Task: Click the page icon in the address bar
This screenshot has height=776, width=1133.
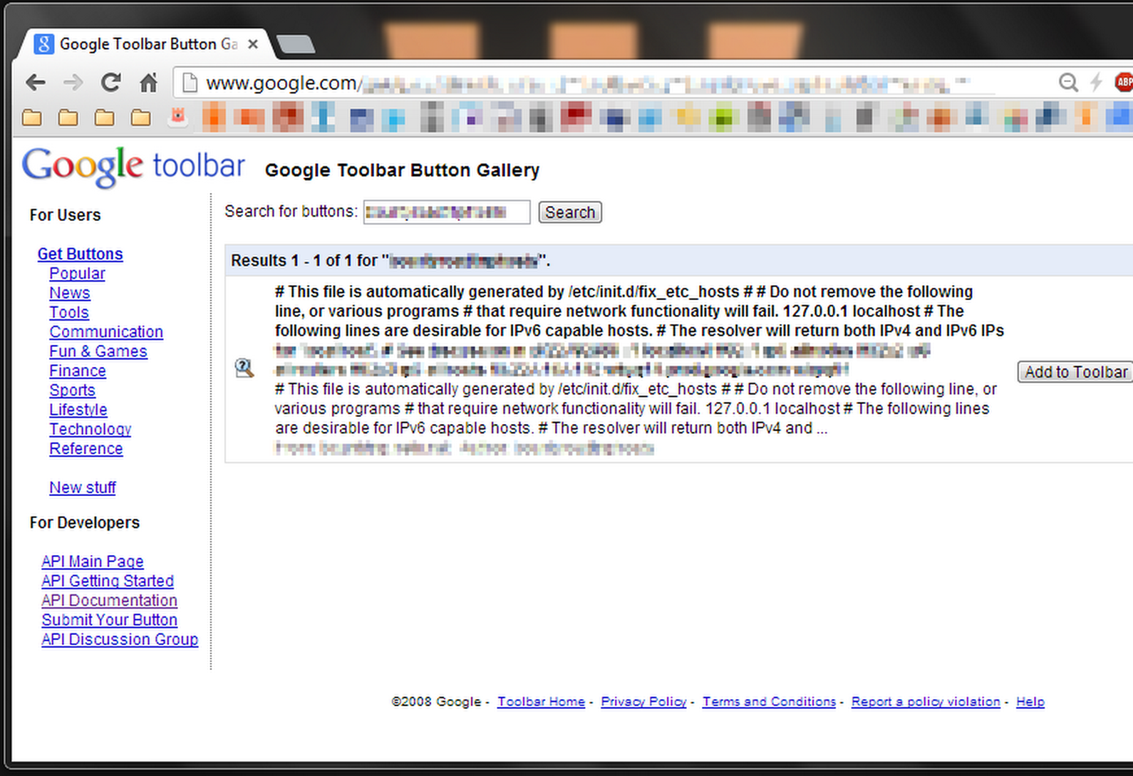Action: 190,83
